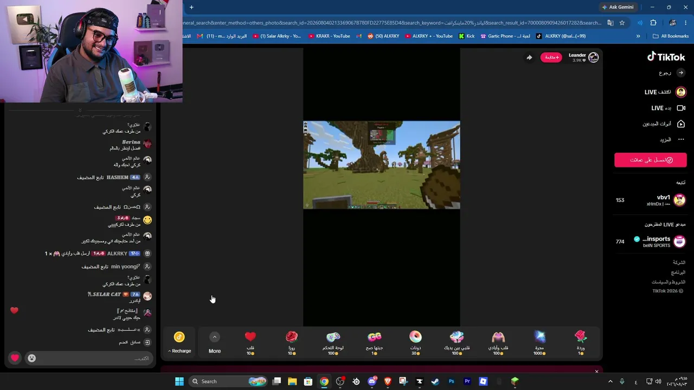Open أدوات المبدعين creator tools

tap(664, 124)
